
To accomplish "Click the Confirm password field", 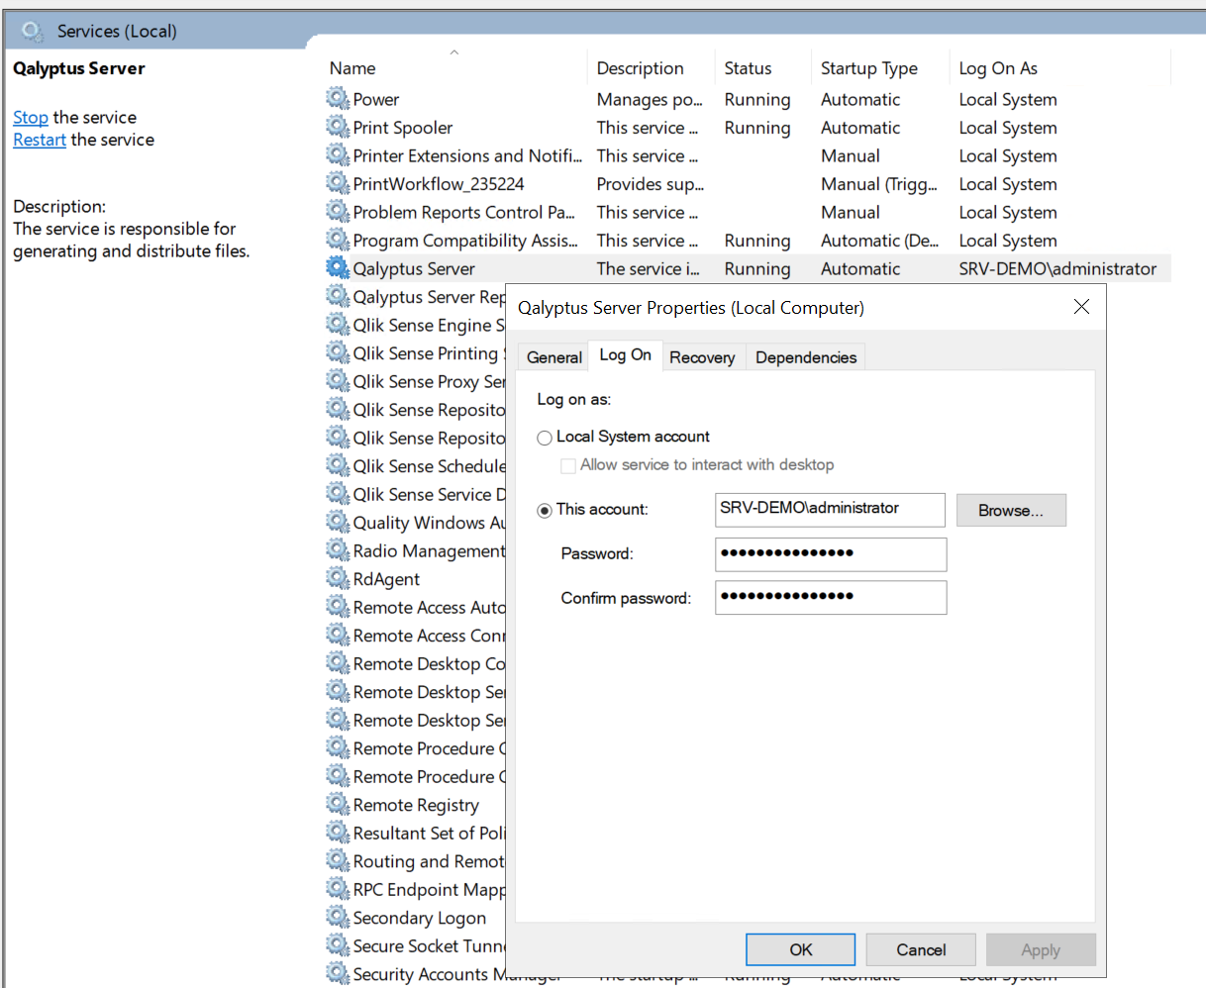I will point(830,597).
